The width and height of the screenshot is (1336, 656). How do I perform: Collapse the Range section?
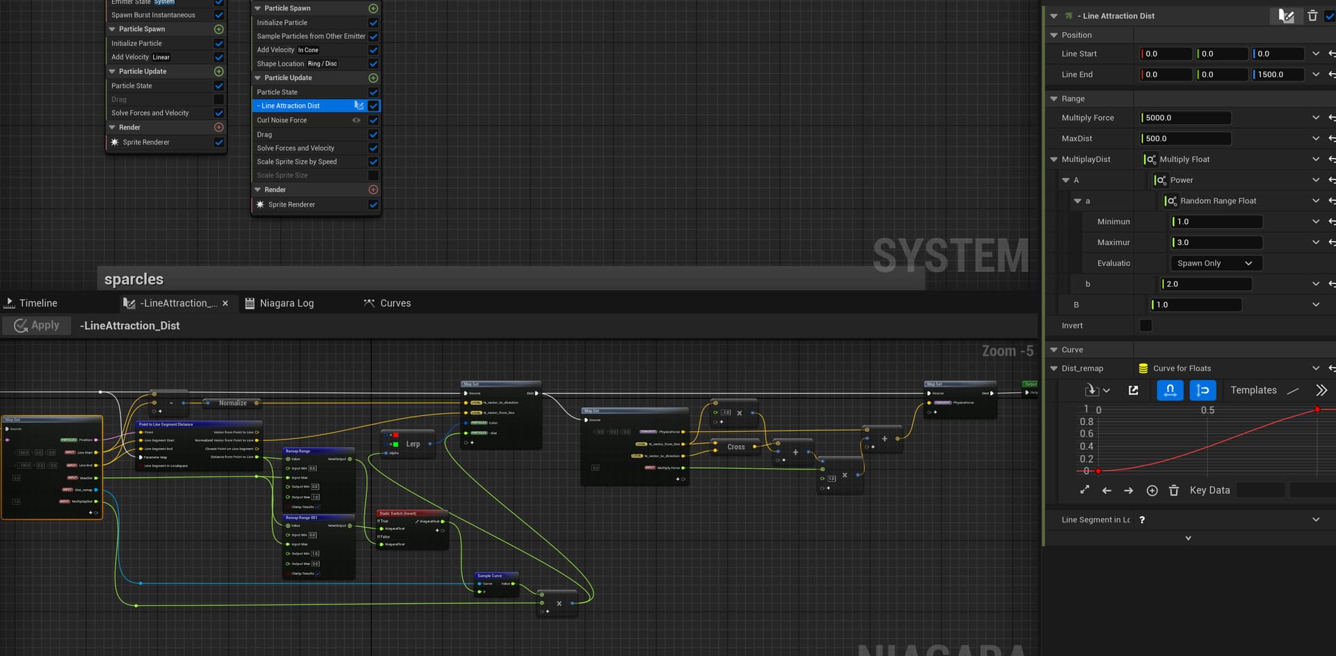[1053, 99]
